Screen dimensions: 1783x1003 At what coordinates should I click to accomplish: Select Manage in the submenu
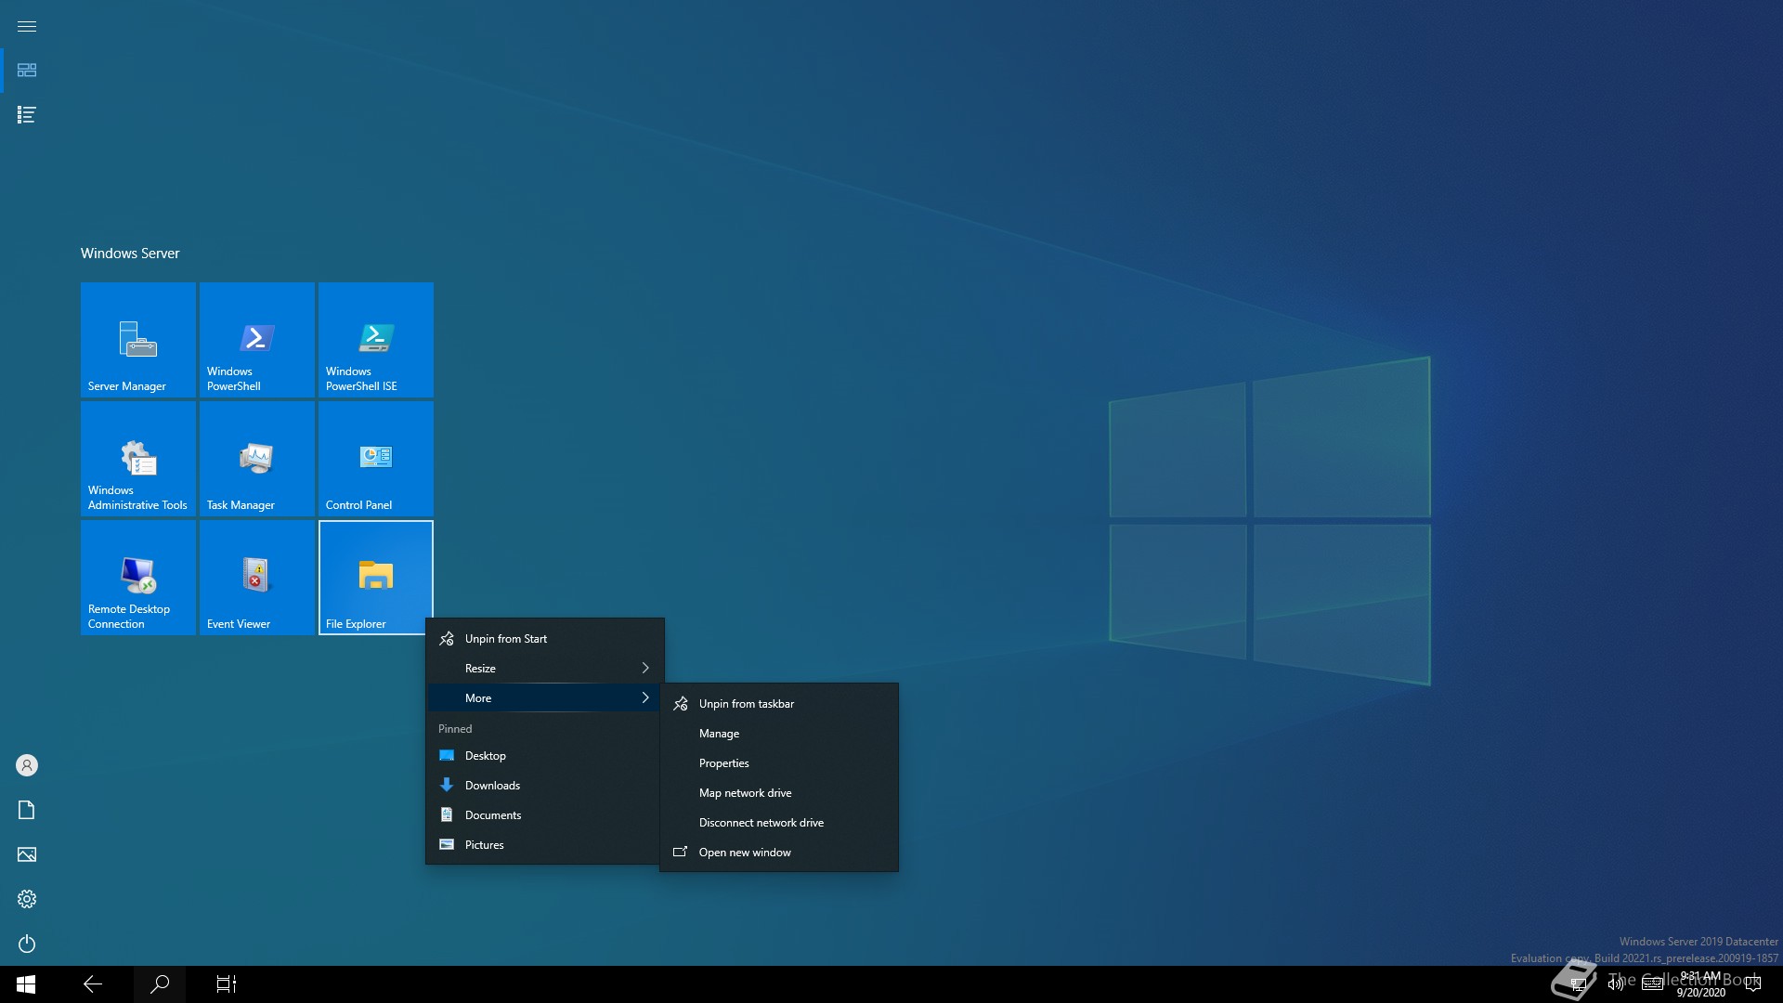coord(779,734)
